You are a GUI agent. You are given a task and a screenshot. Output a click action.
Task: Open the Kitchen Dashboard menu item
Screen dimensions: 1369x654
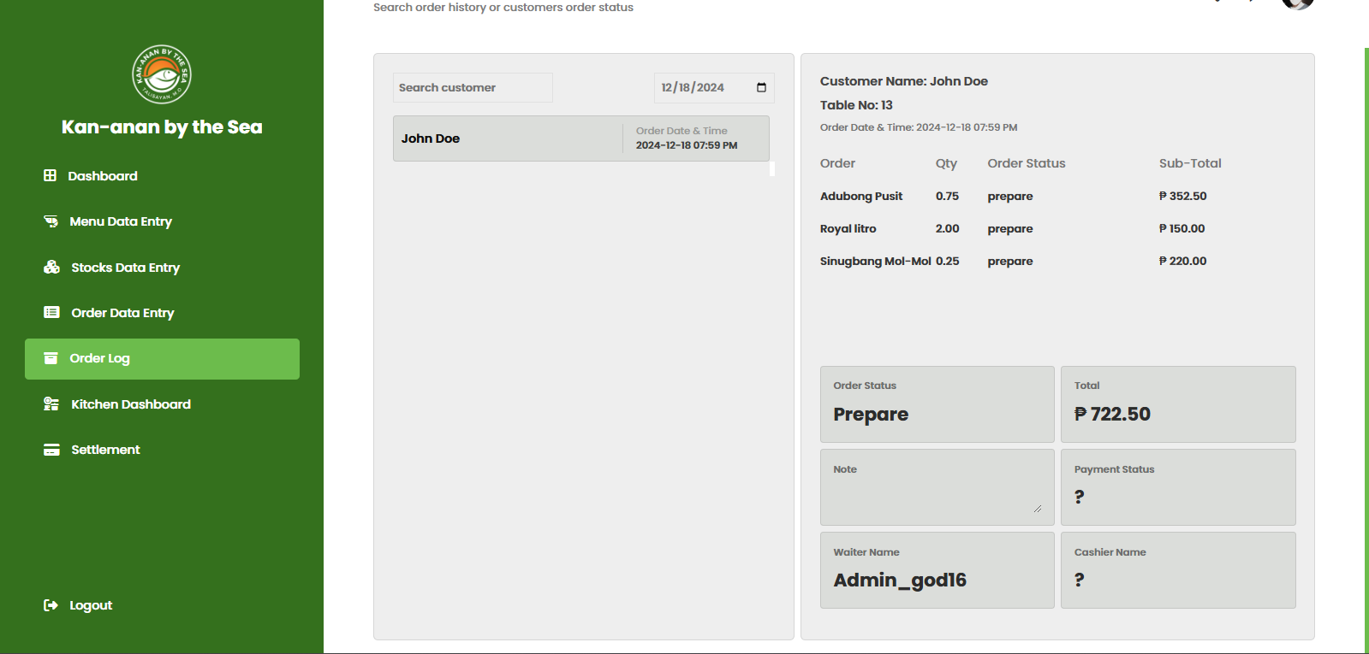[131, 404]
